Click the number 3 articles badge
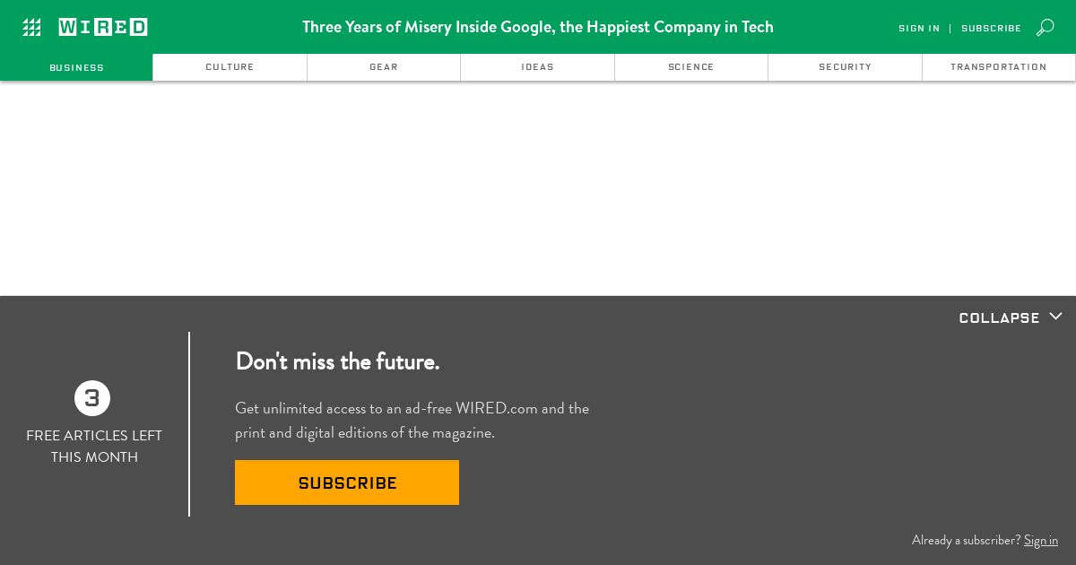The width and height of the screenshot is (1076, 565). pyautogui.click(x=92, y=398)
